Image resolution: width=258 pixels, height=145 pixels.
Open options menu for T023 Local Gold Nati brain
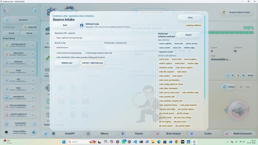[33, 106]
